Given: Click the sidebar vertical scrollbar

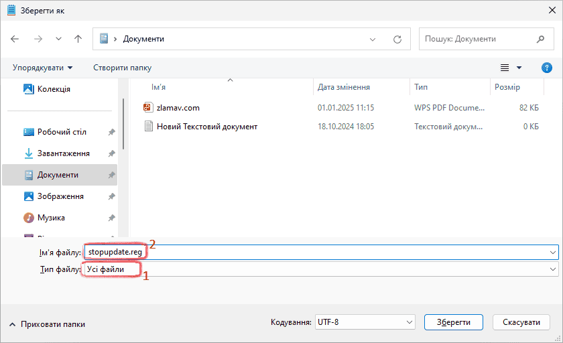Looking at the screenshot, I should (123, 124).
